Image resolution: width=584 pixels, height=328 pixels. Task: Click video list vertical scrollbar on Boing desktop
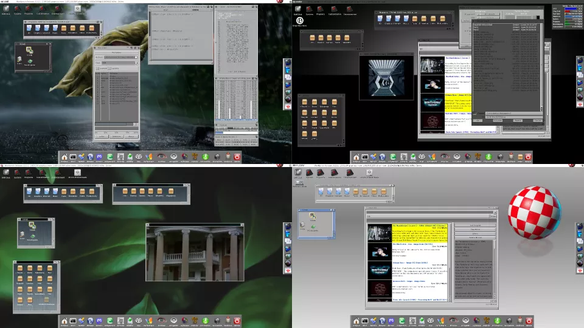point(451,261)
